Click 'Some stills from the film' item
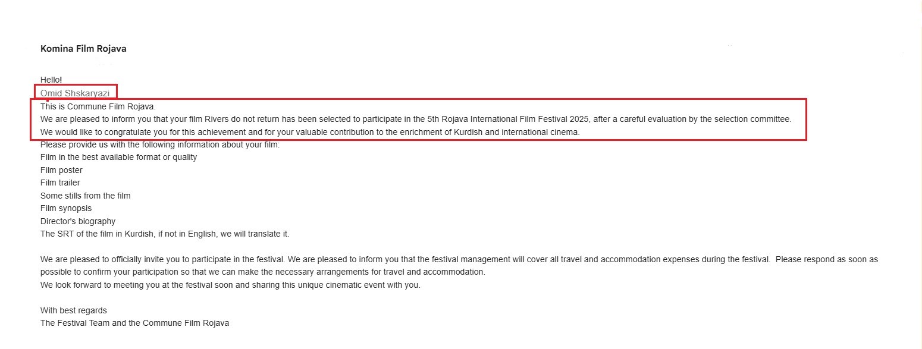922x349 pixels. [x=85, y=196]
